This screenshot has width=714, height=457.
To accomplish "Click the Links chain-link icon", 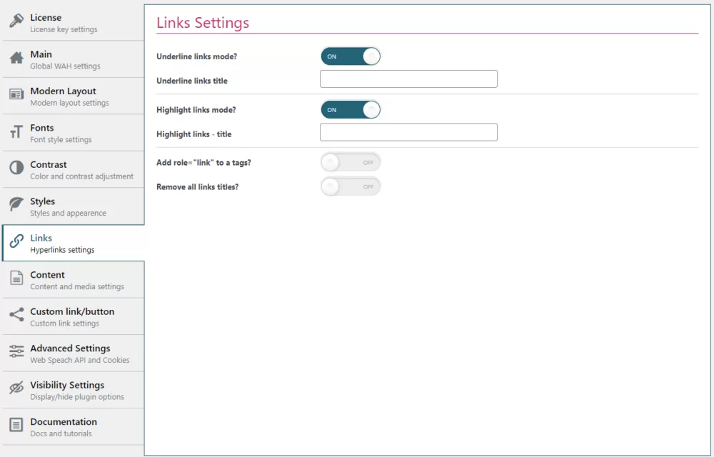I will point(15,242).
